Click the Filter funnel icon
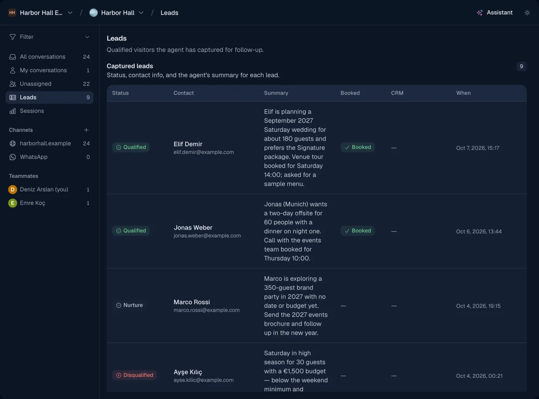The height and width of the screenshot is (399, 539). pyautogui.click(x=13, y=37)
